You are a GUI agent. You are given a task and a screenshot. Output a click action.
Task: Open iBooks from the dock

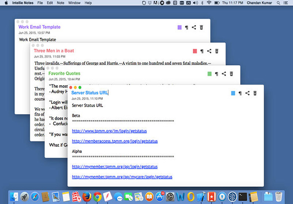[x=149, y=197]
